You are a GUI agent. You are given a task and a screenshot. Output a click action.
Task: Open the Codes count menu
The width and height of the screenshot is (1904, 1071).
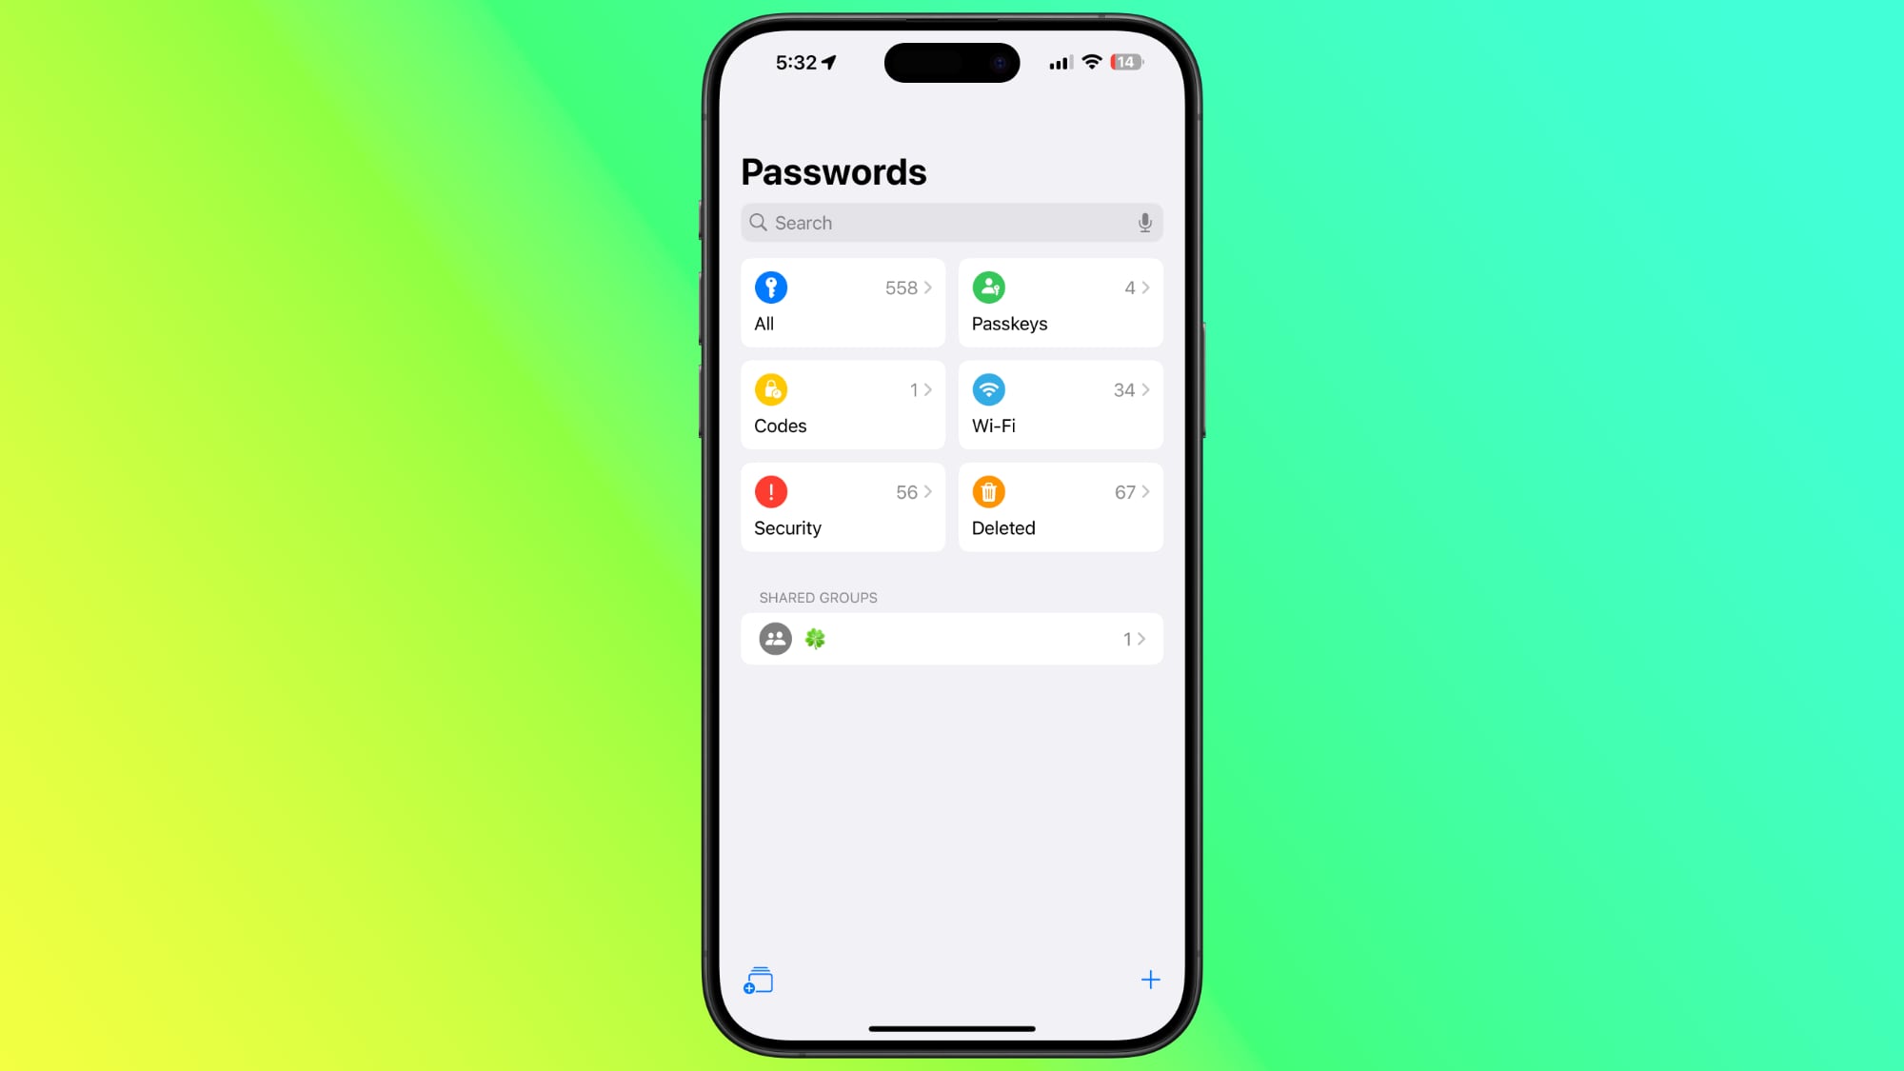843,404
